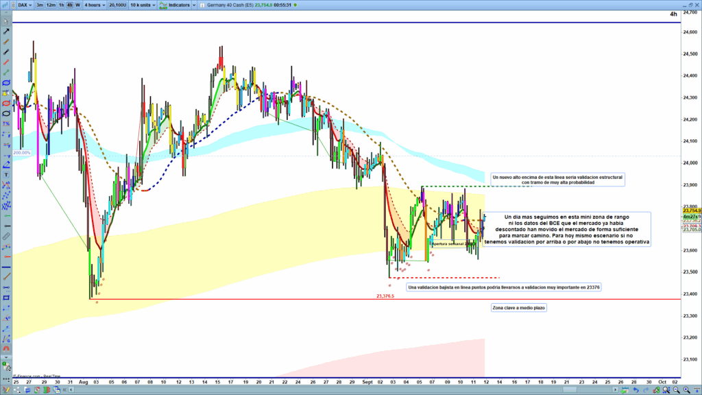The height and width of the screenshot is (395, 702).
Task: Click the Indicators chart icon
Action: [163, 5]
